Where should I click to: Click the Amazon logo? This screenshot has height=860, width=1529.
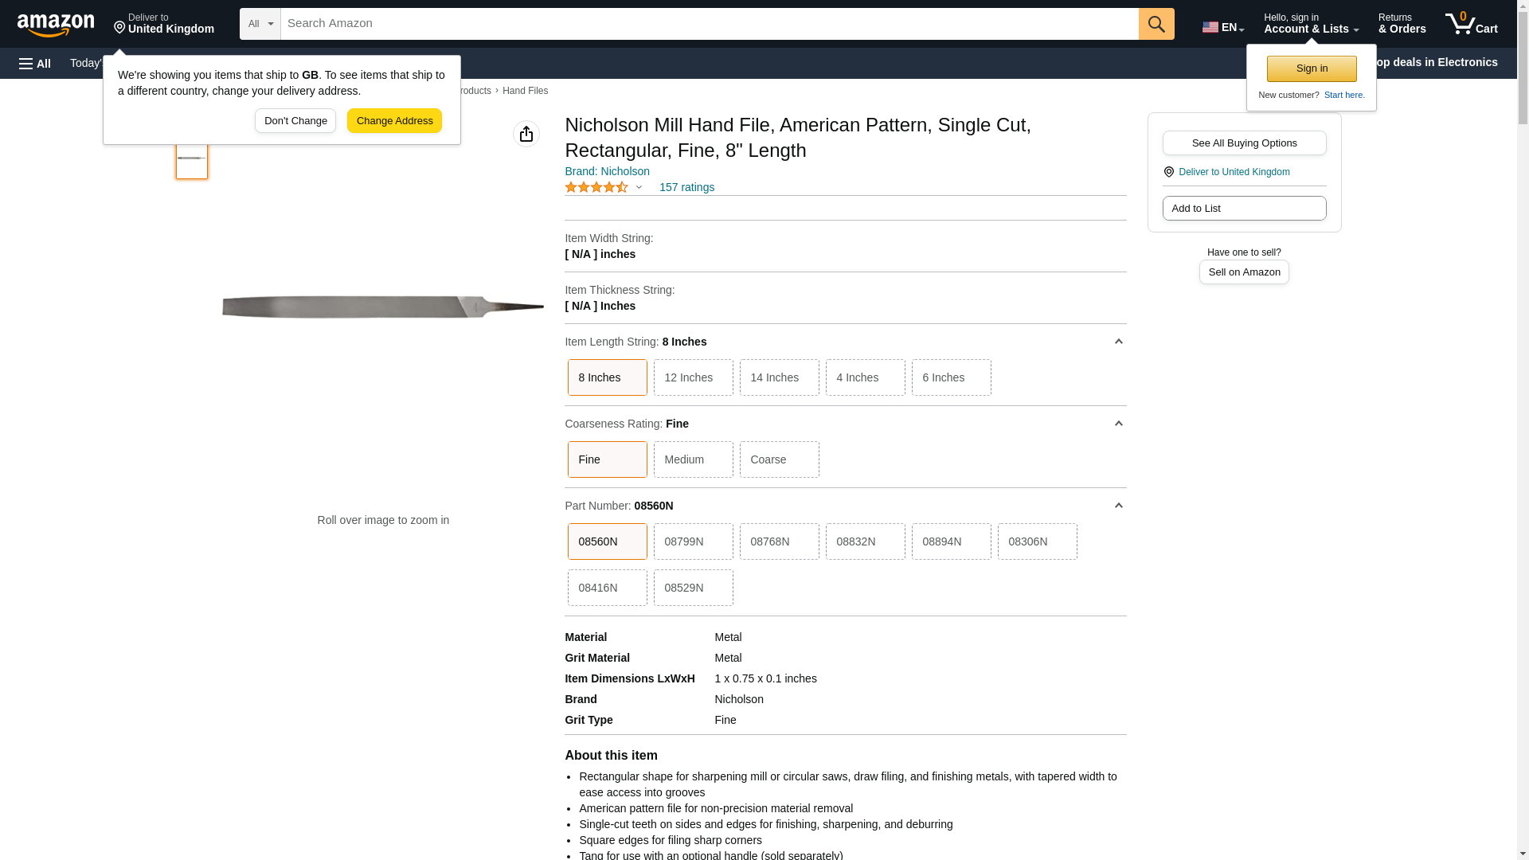pyautogui.click(x=56, y=24)
